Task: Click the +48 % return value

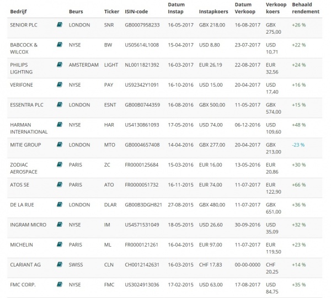Action: (298, 125)
